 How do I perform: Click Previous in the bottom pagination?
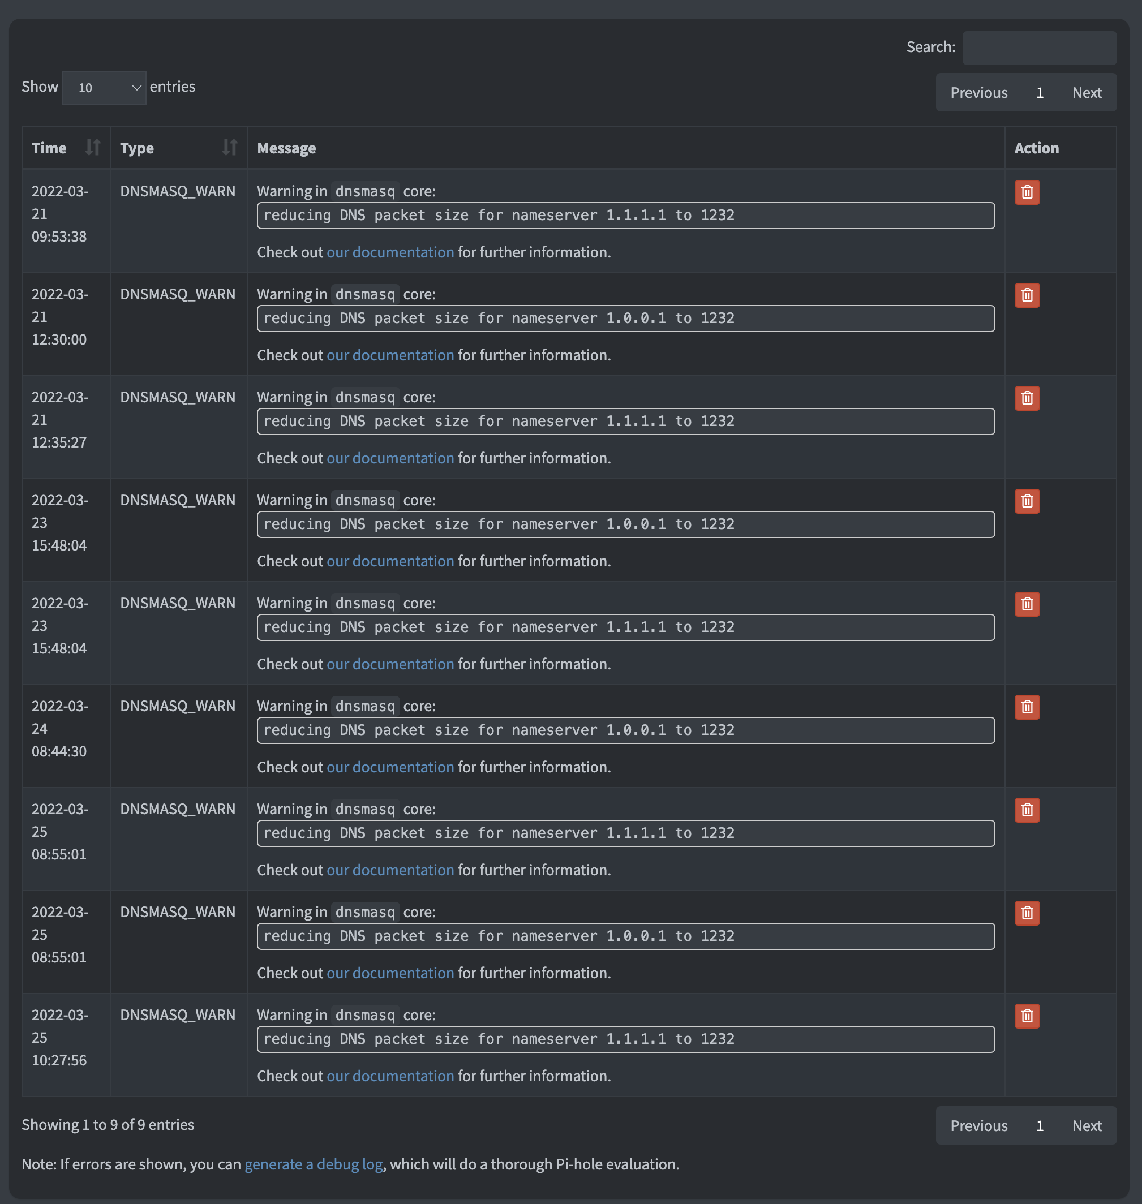[978, 1125]
